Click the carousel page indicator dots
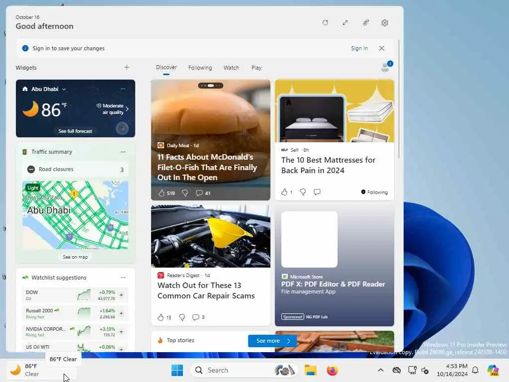The height and width of the screenshot is (382, 509). click(211, 86)
